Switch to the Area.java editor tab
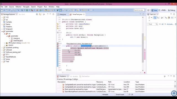 (x=62, y=14)
